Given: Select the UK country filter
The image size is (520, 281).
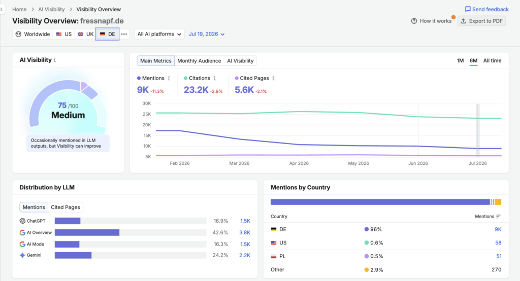Looking at the screenshot, I should [x=85, y=34].
